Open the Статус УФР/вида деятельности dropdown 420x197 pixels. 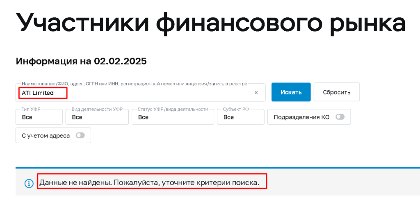click(173, 117)
